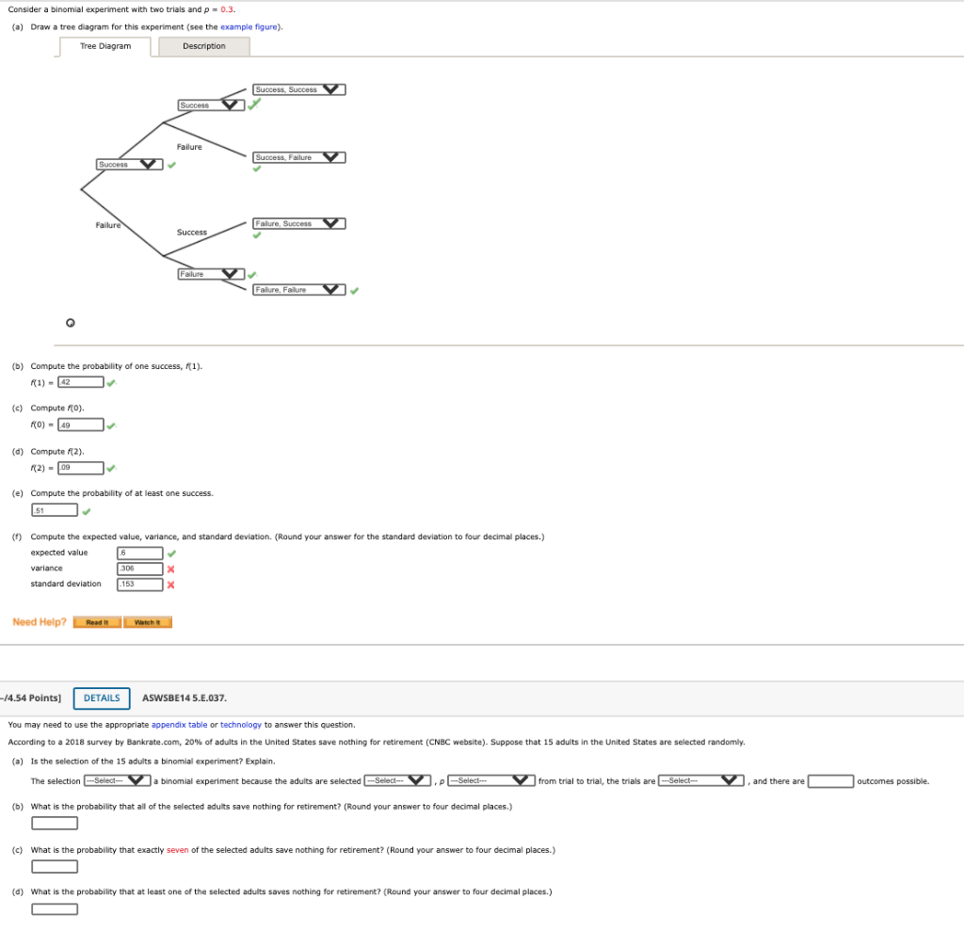The height and width of the screenshot is (931, 964).
Task: Click the circular icon below the tree diagram
Action: [x=71, y=323]
